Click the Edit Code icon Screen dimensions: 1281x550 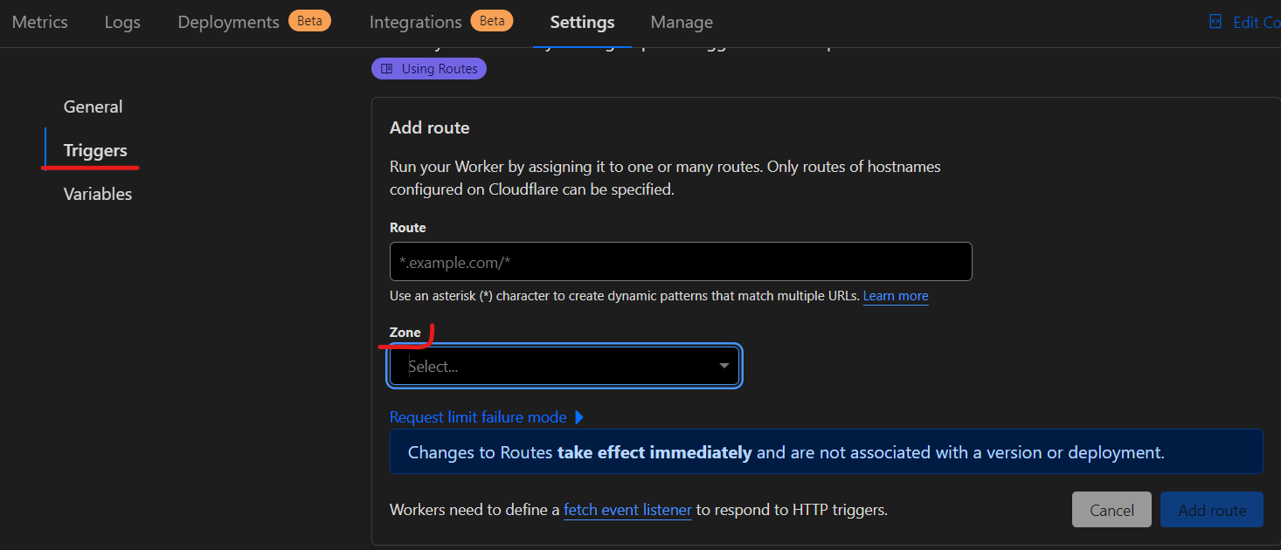pyautogui.click(x=1215, y=22)
